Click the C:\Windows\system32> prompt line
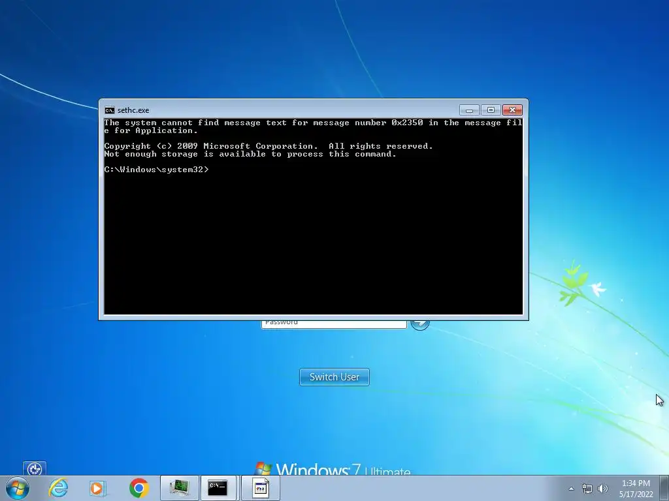Image resolution: width=669 pixels, height=501 pixels. click(x=157, y=170)
